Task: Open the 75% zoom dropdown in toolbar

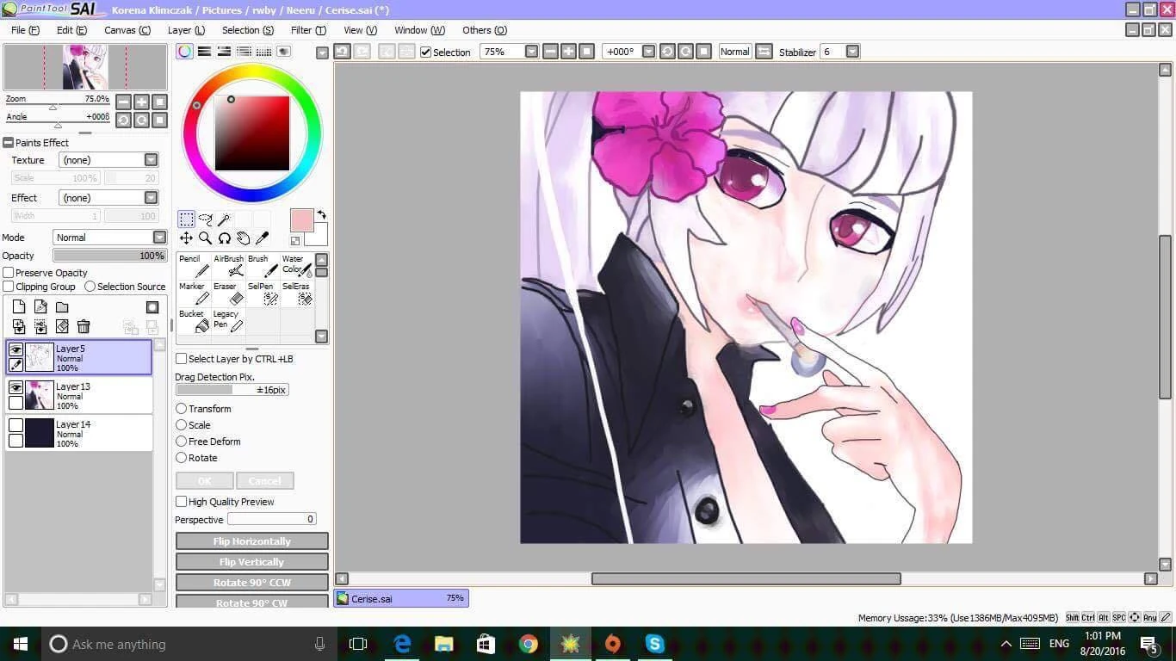Action: coord(531,52)
